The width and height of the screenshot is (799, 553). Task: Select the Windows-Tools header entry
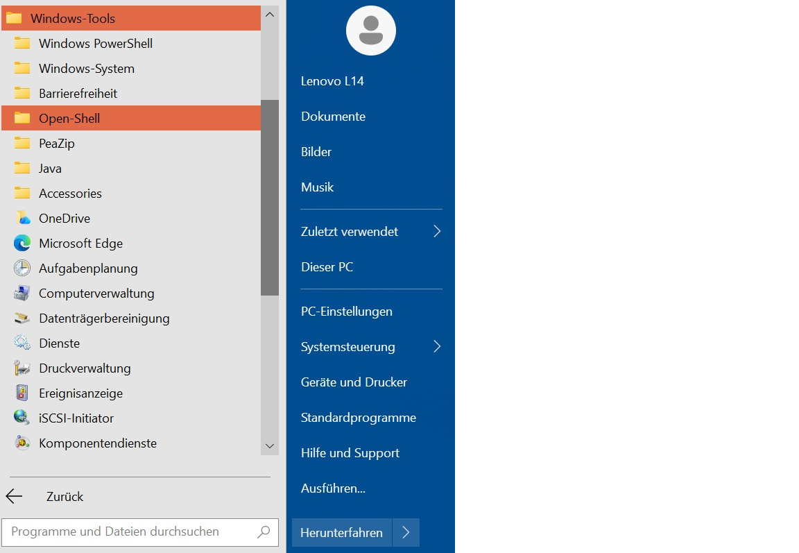coord(131,18)
